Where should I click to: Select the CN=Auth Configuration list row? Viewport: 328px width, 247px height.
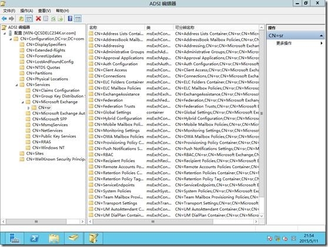(173, 64)
